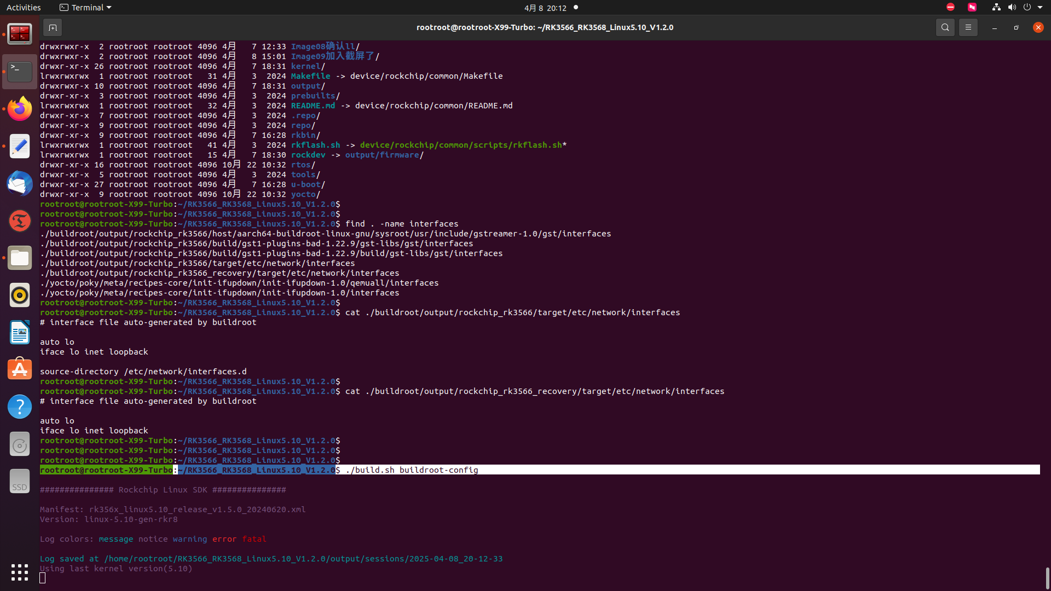Open a new terminal tab

(x=53, y=27)
